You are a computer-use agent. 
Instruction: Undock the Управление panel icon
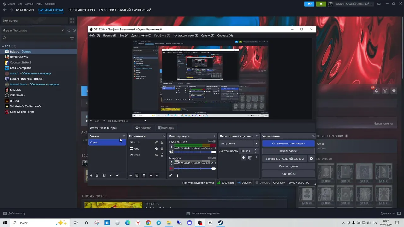point(313,136)
